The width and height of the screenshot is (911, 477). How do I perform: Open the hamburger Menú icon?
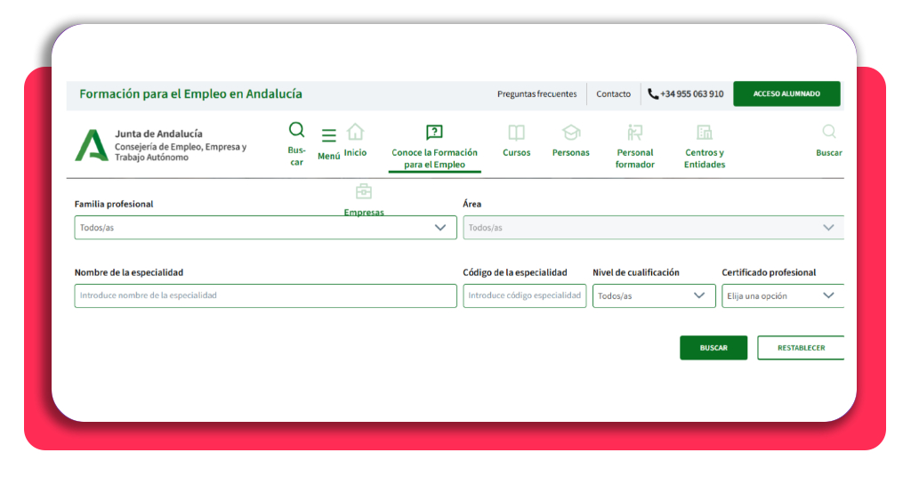coord(329,135)
